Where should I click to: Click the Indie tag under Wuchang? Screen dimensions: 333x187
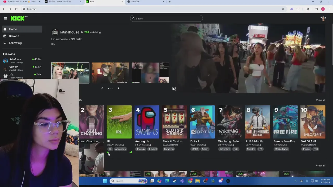(236, 149)
